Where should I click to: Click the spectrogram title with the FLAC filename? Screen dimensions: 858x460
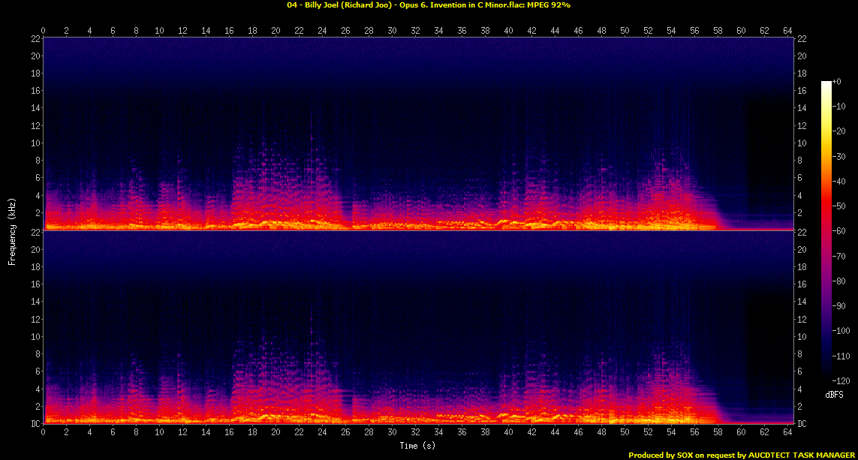pyautogui.click(x=429, y=5)
